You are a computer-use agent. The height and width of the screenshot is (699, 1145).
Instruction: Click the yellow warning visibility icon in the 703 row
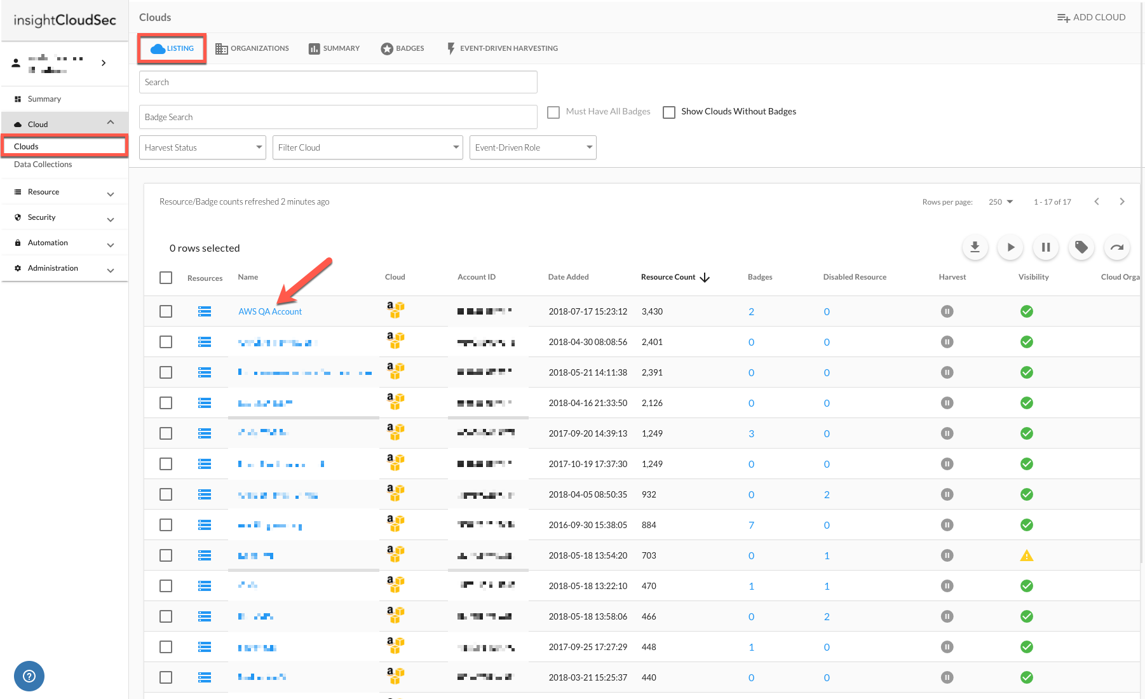pyautogui.click(x=1027, y=555)
